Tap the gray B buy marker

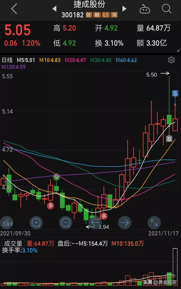169,139
